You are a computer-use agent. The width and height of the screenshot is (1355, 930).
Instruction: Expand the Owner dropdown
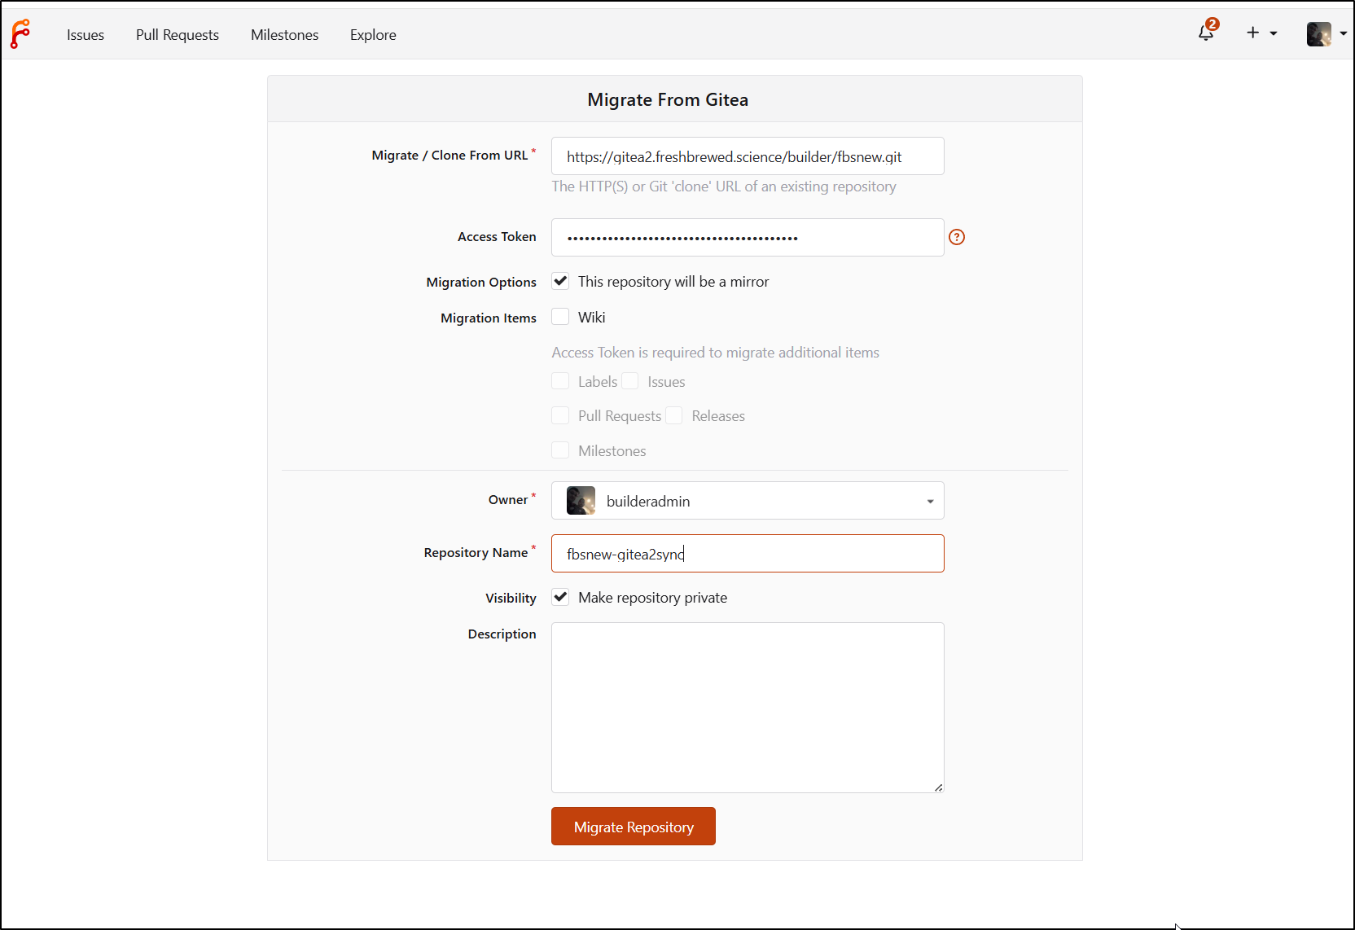click(x=748, y=501)
